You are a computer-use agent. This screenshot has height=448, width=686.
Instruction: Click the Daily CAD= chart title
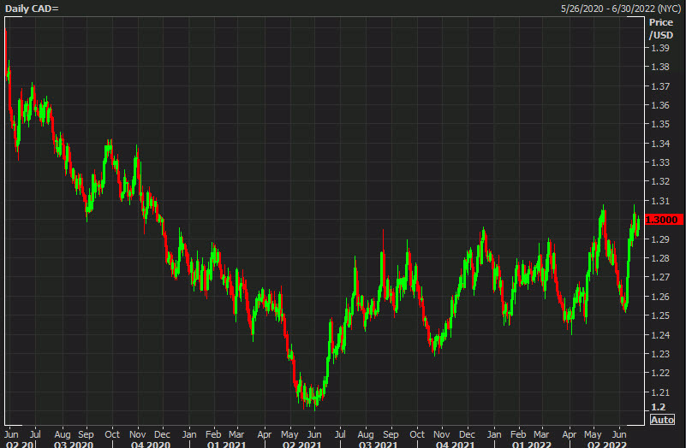(32, 9)
